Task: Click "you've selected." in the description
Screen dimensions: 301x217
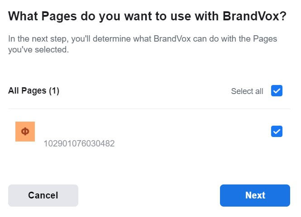Action: (38, 50)
